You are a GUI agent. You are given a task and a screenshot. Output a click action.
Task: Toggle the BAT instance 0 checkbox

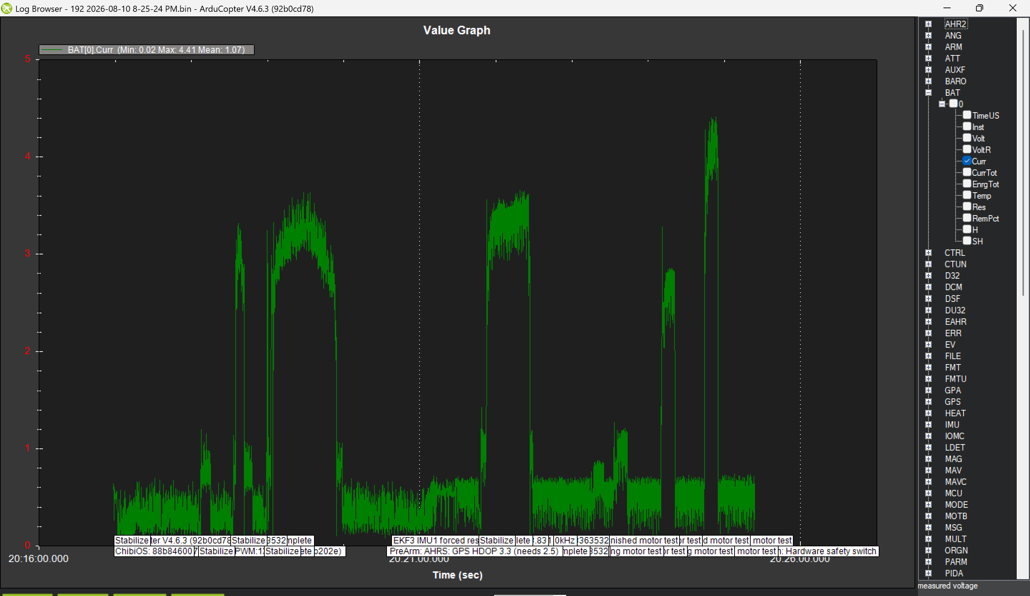(x=953, y=104)
